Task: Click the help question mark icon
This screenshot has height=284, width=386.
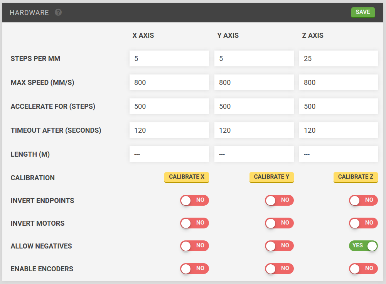Action: tap(58, 12)
